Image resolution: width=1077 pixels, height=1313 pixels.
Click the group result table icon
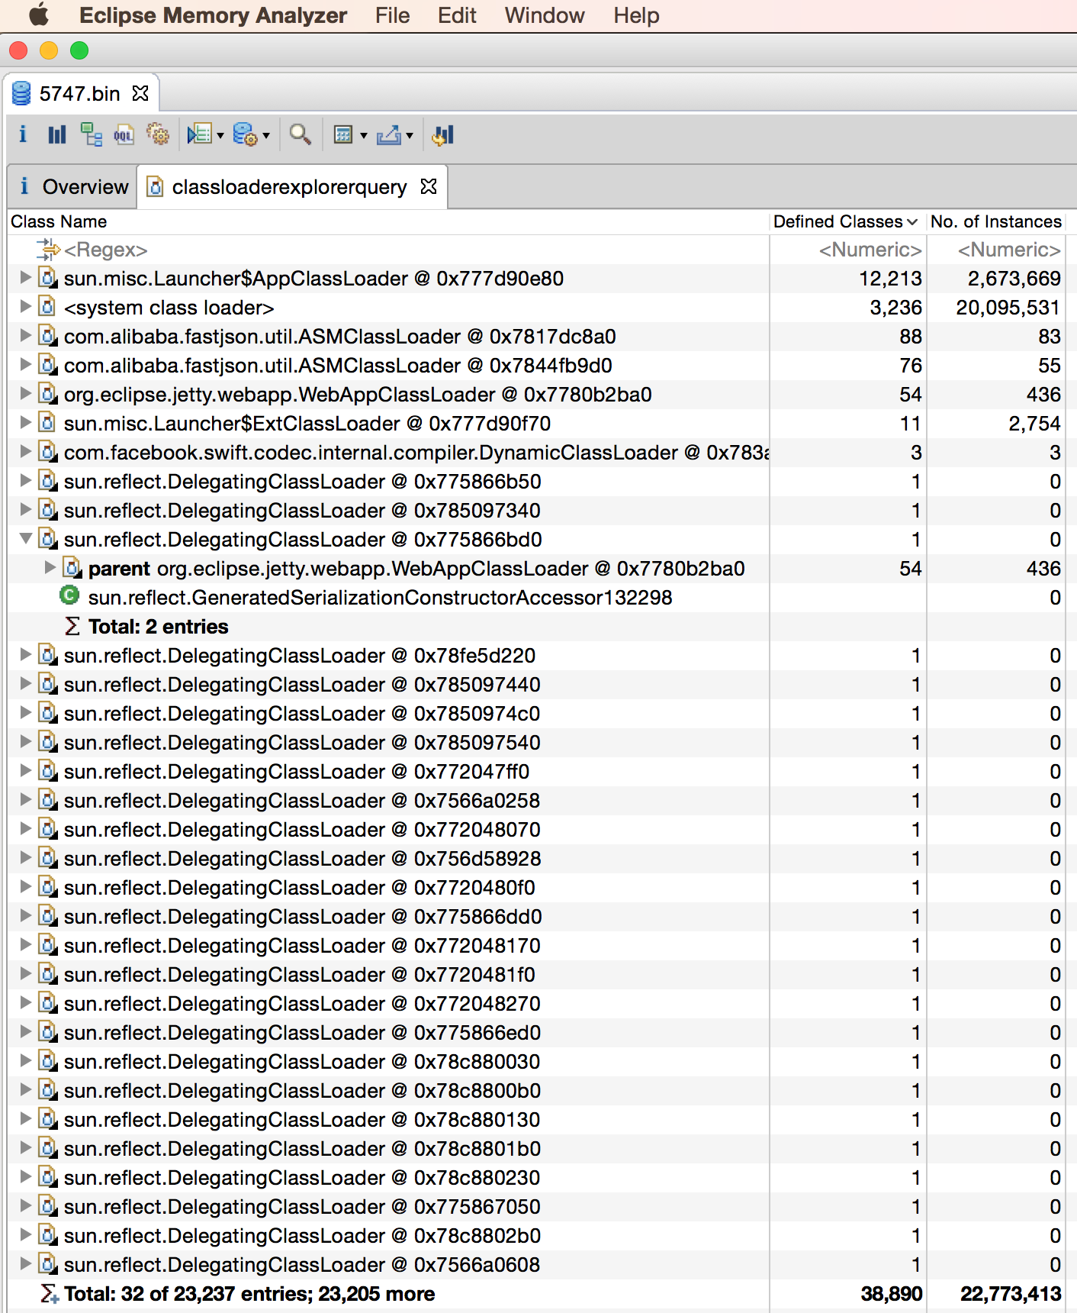(344, 135)
